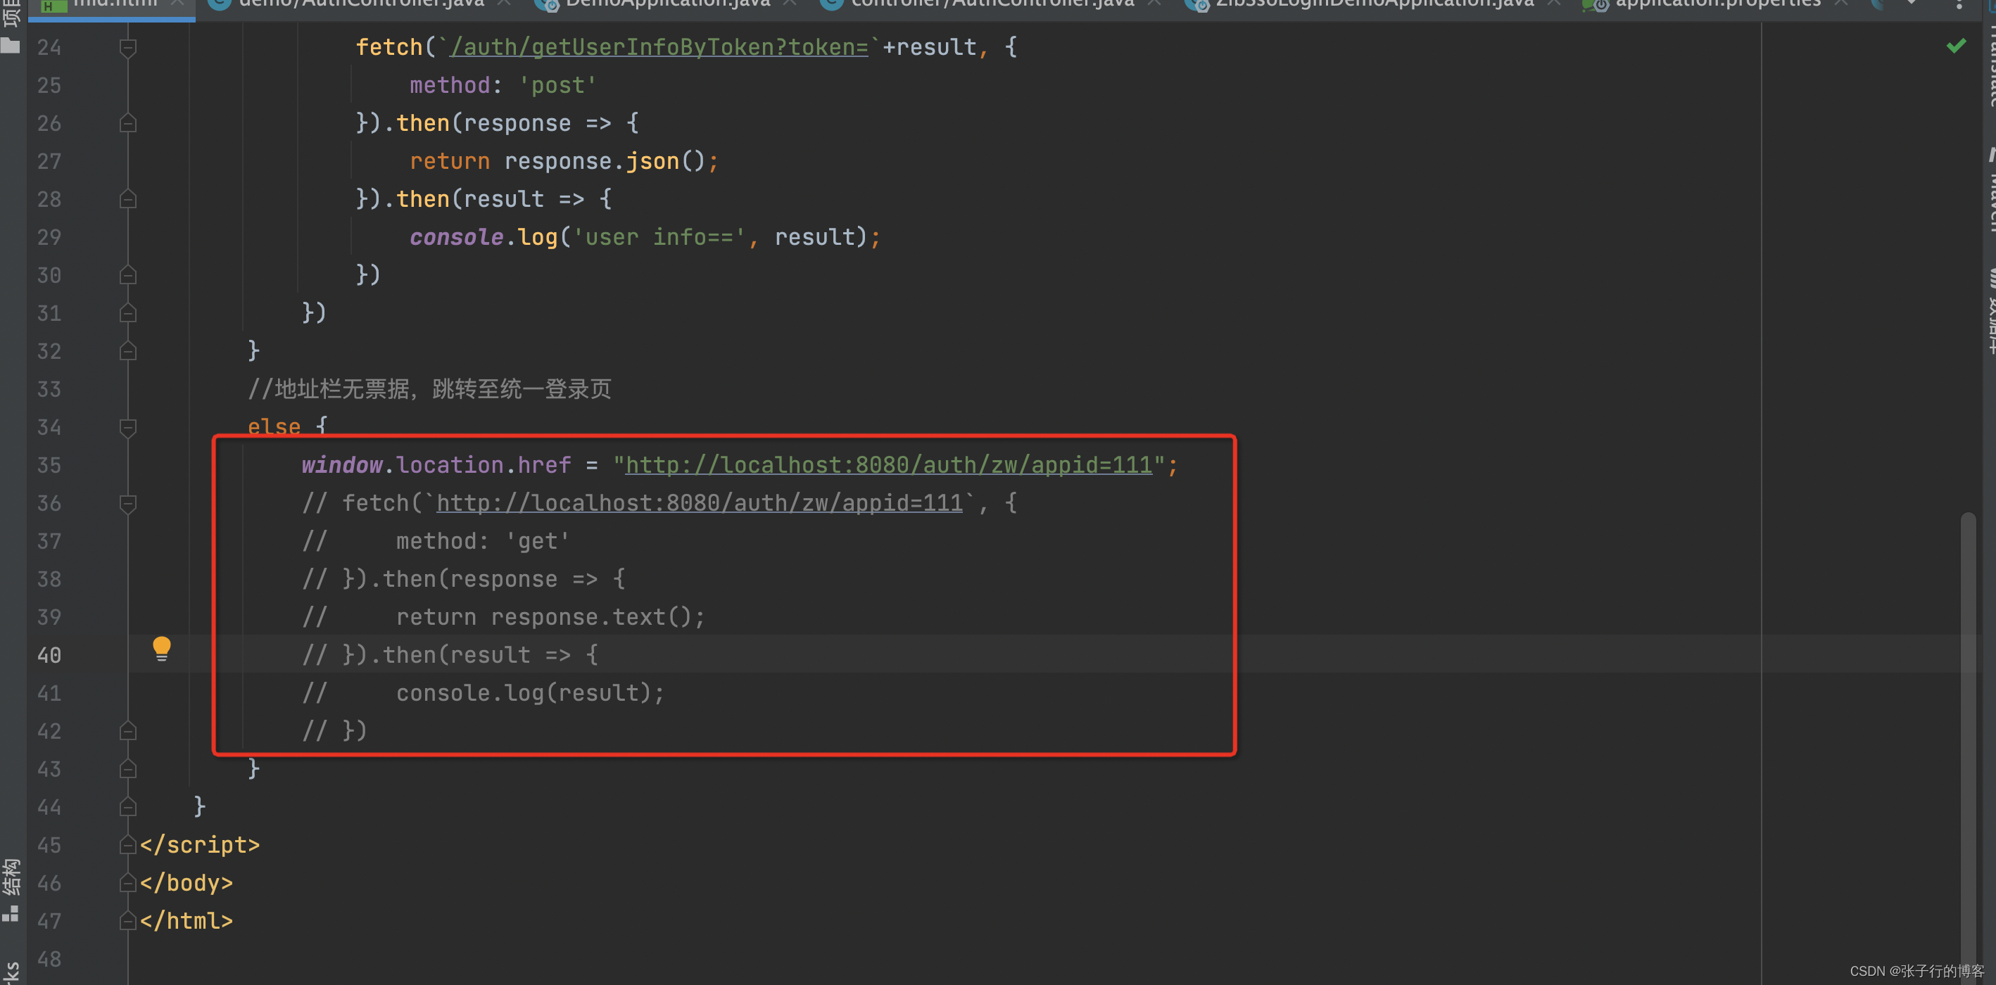1996x985 pixels.
Task: Switch to the demo/AuthController.java tab
Action: coord(360,5)
